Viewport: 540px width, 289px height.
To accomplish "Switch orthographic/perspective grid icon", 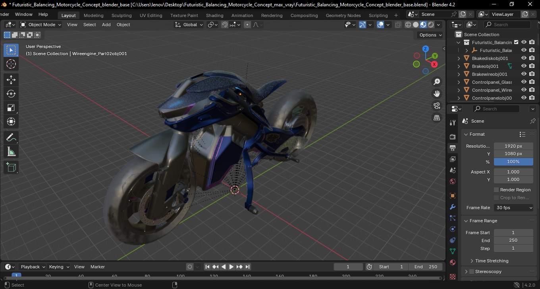I will point(437,118).
